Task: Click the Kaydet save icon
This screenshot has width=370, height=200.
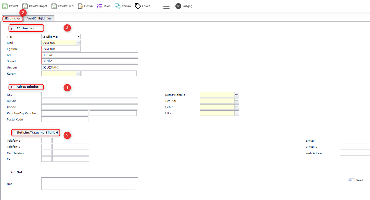Action: [5, 6]
